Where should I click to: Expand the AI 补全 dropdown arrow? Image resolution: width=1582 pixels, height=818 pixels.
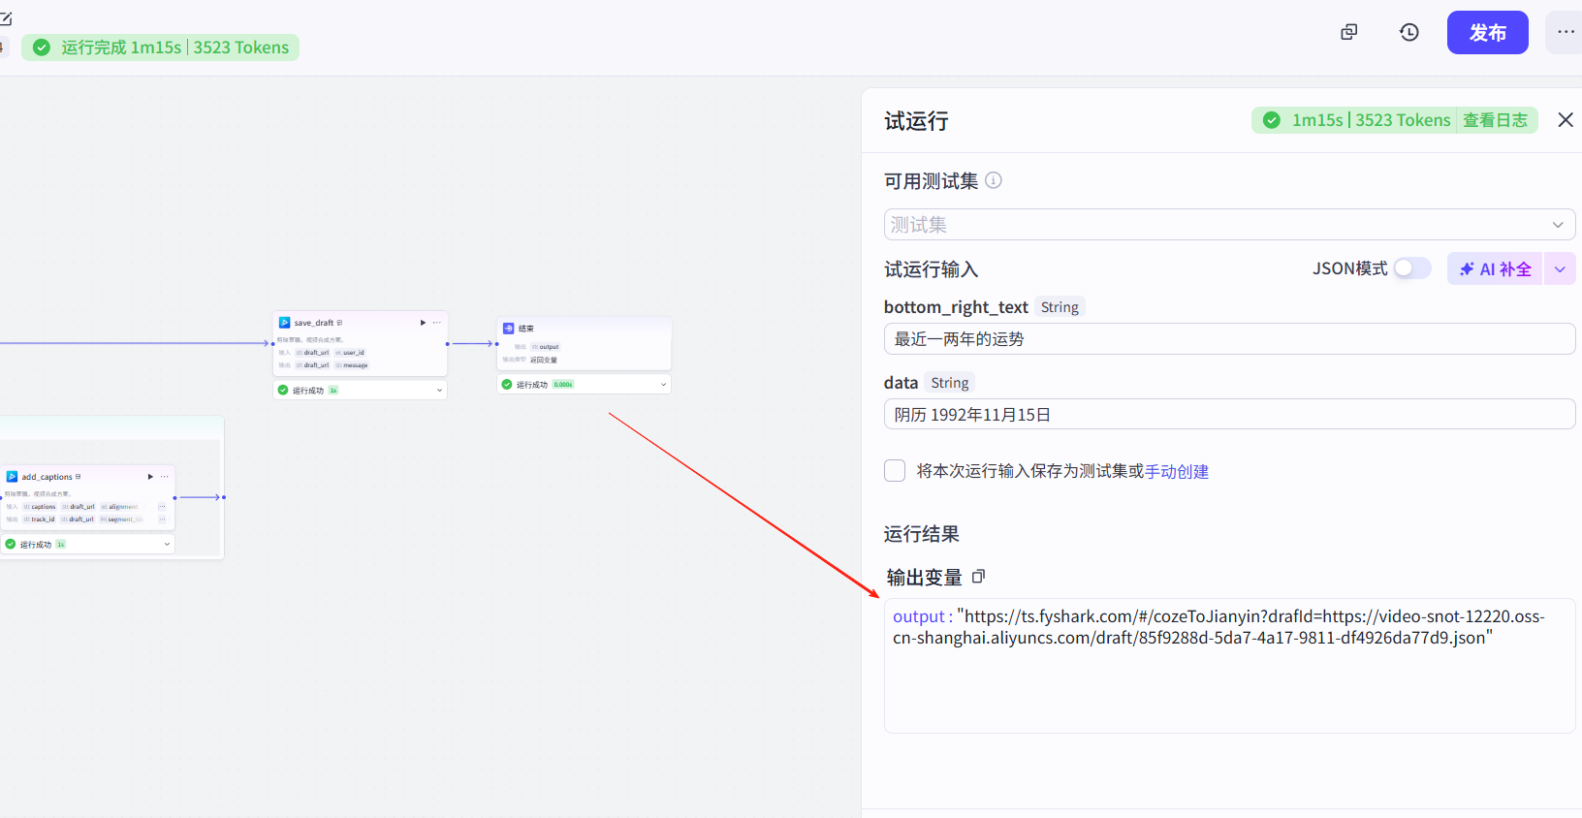pos(1560,269)
